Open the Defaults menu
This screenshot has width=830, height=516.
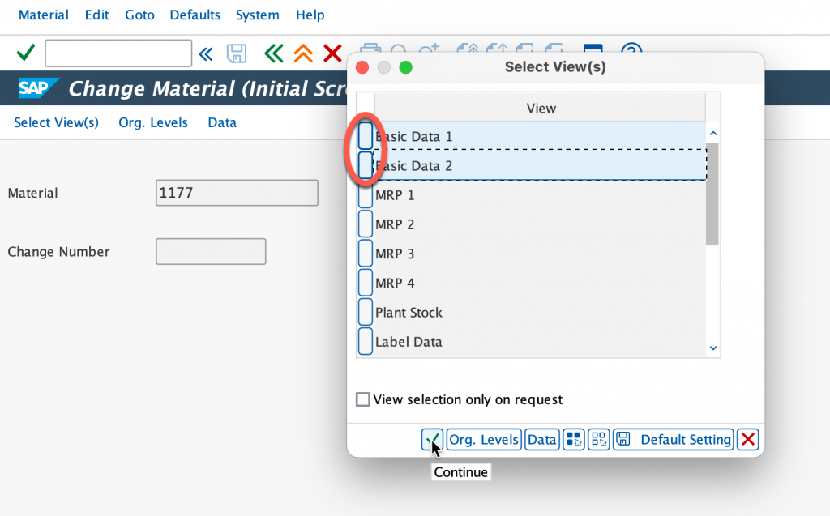tap(195, 15)
